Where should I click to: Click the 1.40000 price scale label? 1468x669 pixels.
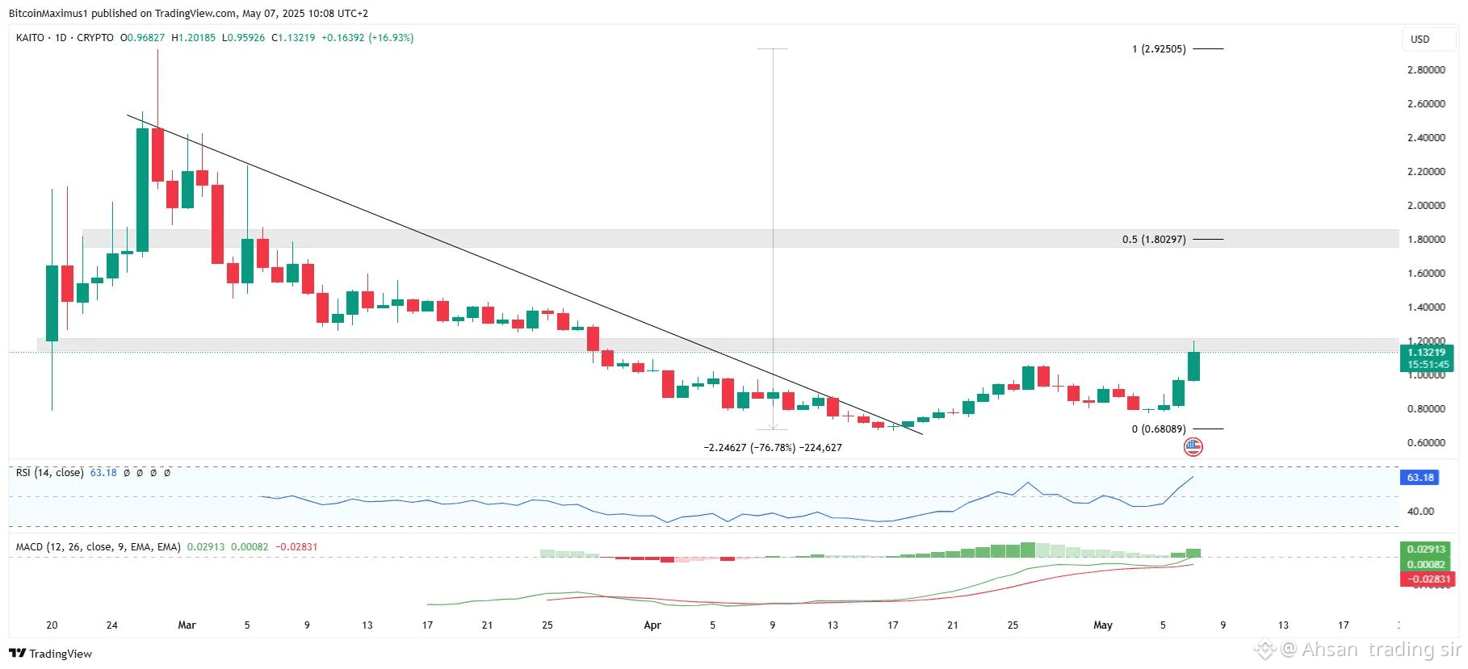tap(1426, 307)
